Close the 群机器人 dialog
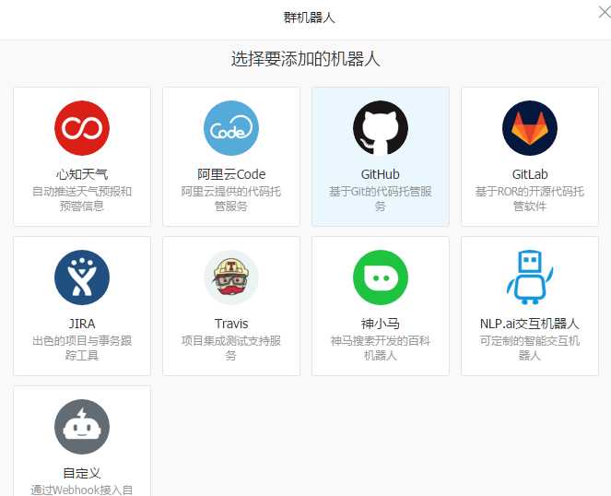Screen dimensions: 611x496 click(x=605, y=12)
